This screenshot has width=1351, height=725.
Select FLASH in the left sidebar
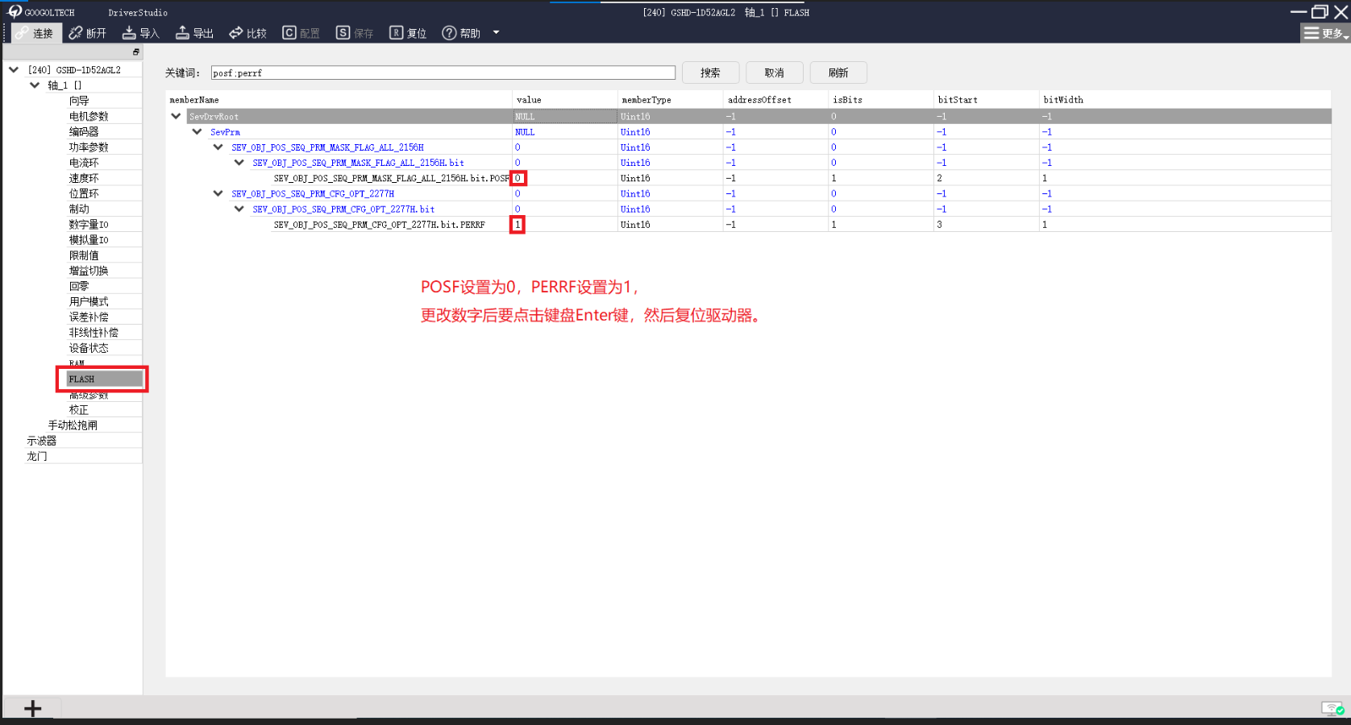point(103,379)
